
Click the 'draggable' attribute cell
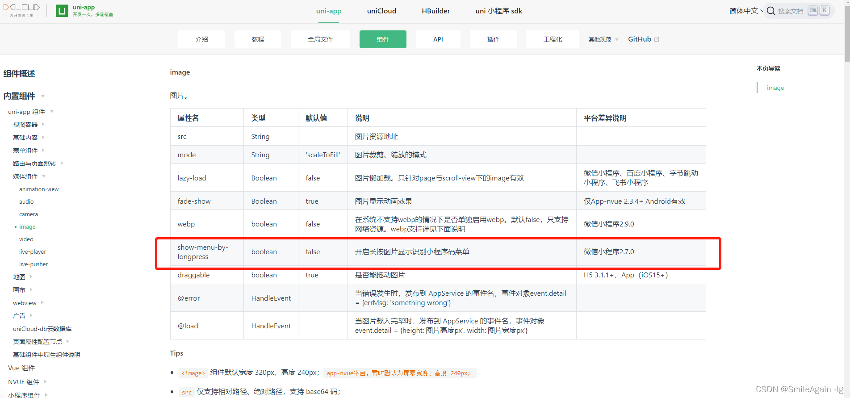pyautogui.click(x=207, y=275)
